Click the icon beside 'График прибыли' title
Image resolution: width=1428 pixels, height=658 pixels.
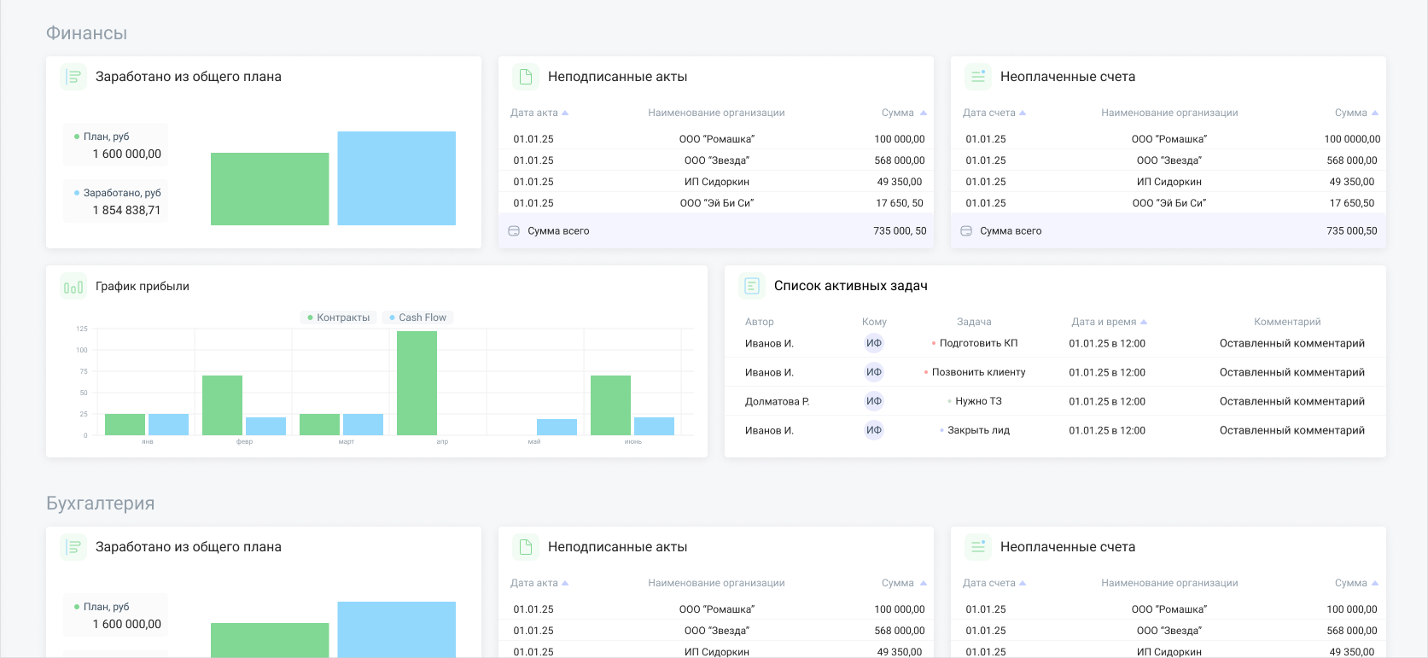click(73, 287)
